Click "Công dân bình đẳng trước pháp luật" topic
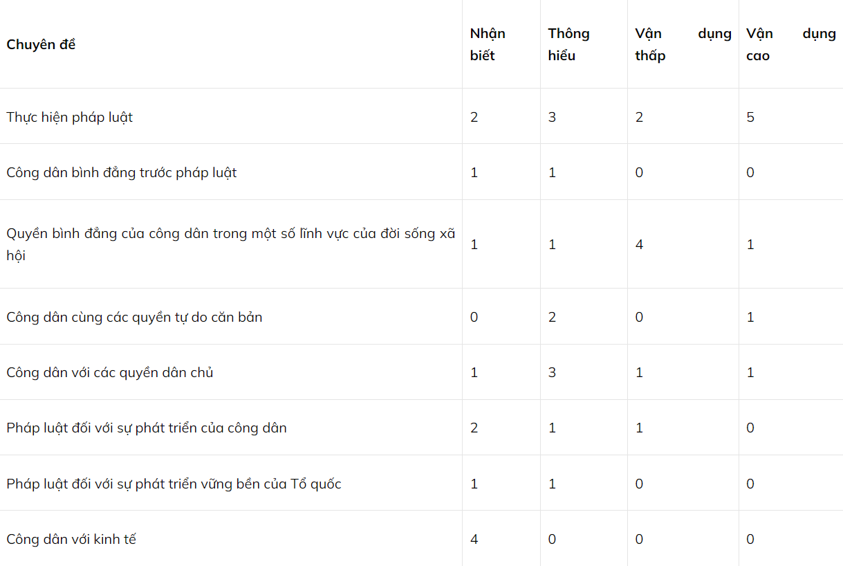 (x=121, y=172)
